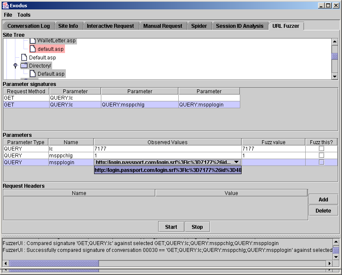Click the Directory/ folder icon in site tree
Screen dimensions: 342x275
pyautogui.click(x=24, y=65)
